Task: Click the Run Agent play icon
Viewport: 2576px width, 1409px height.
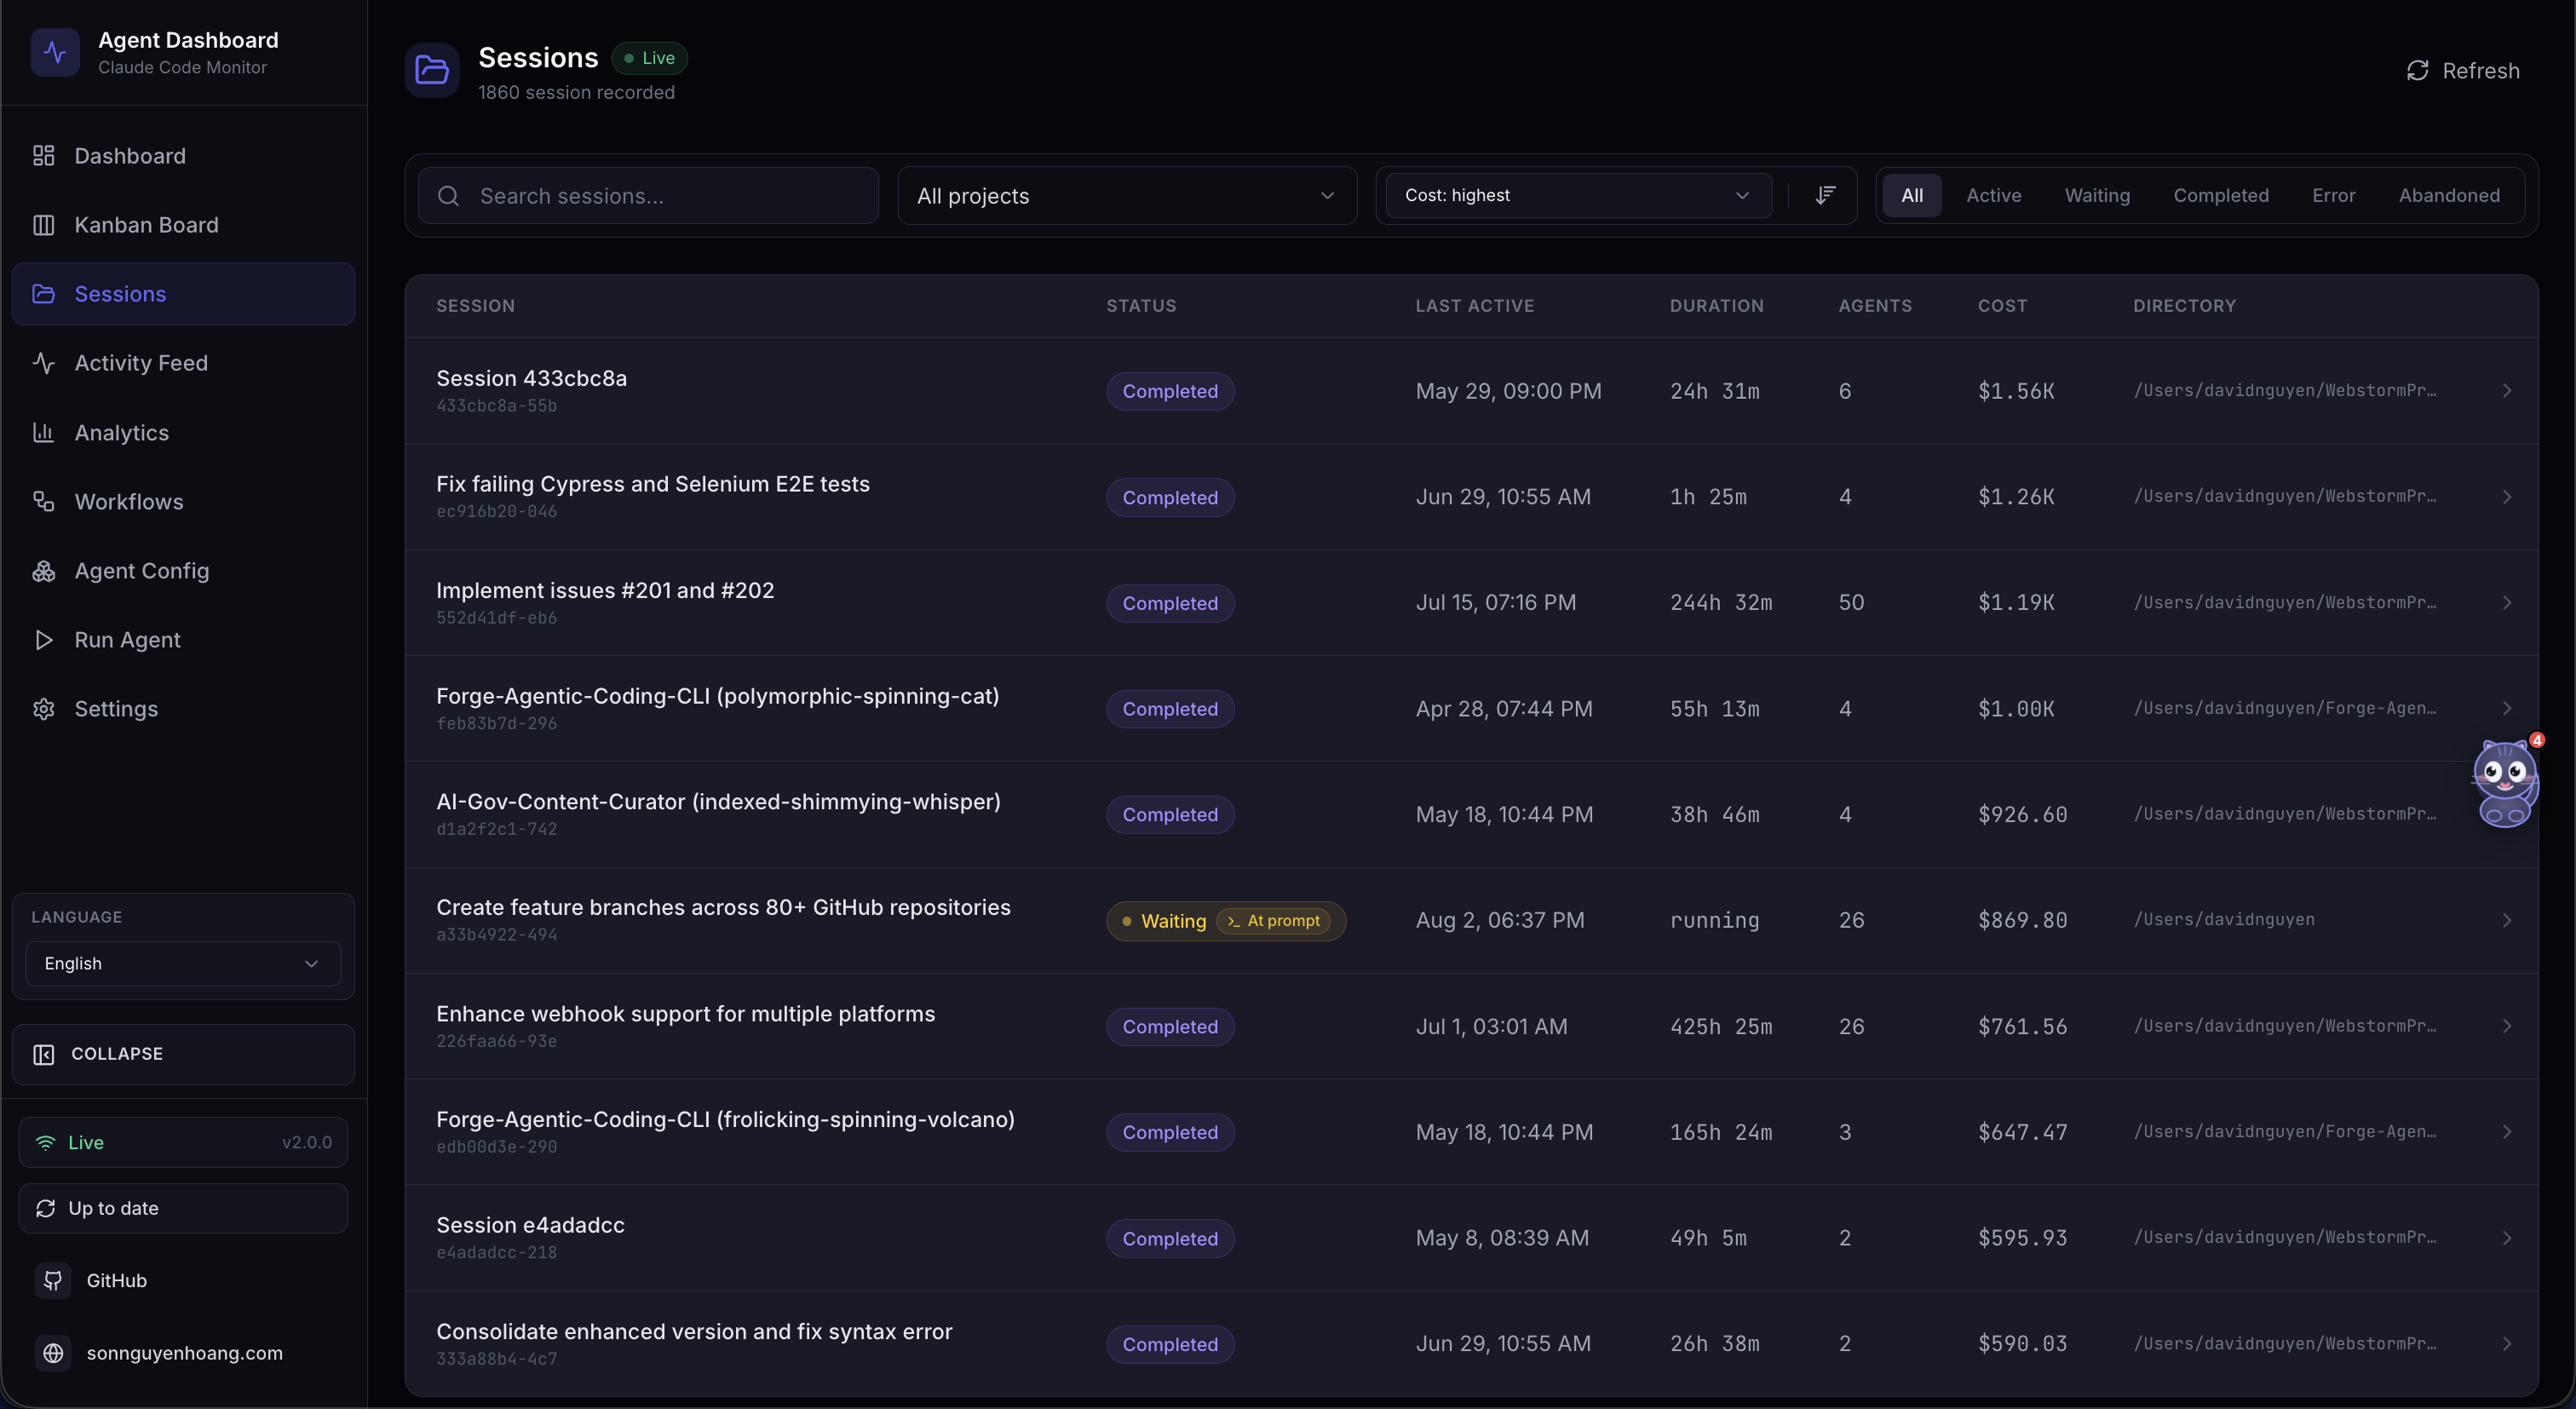Action: coord(43,640)
